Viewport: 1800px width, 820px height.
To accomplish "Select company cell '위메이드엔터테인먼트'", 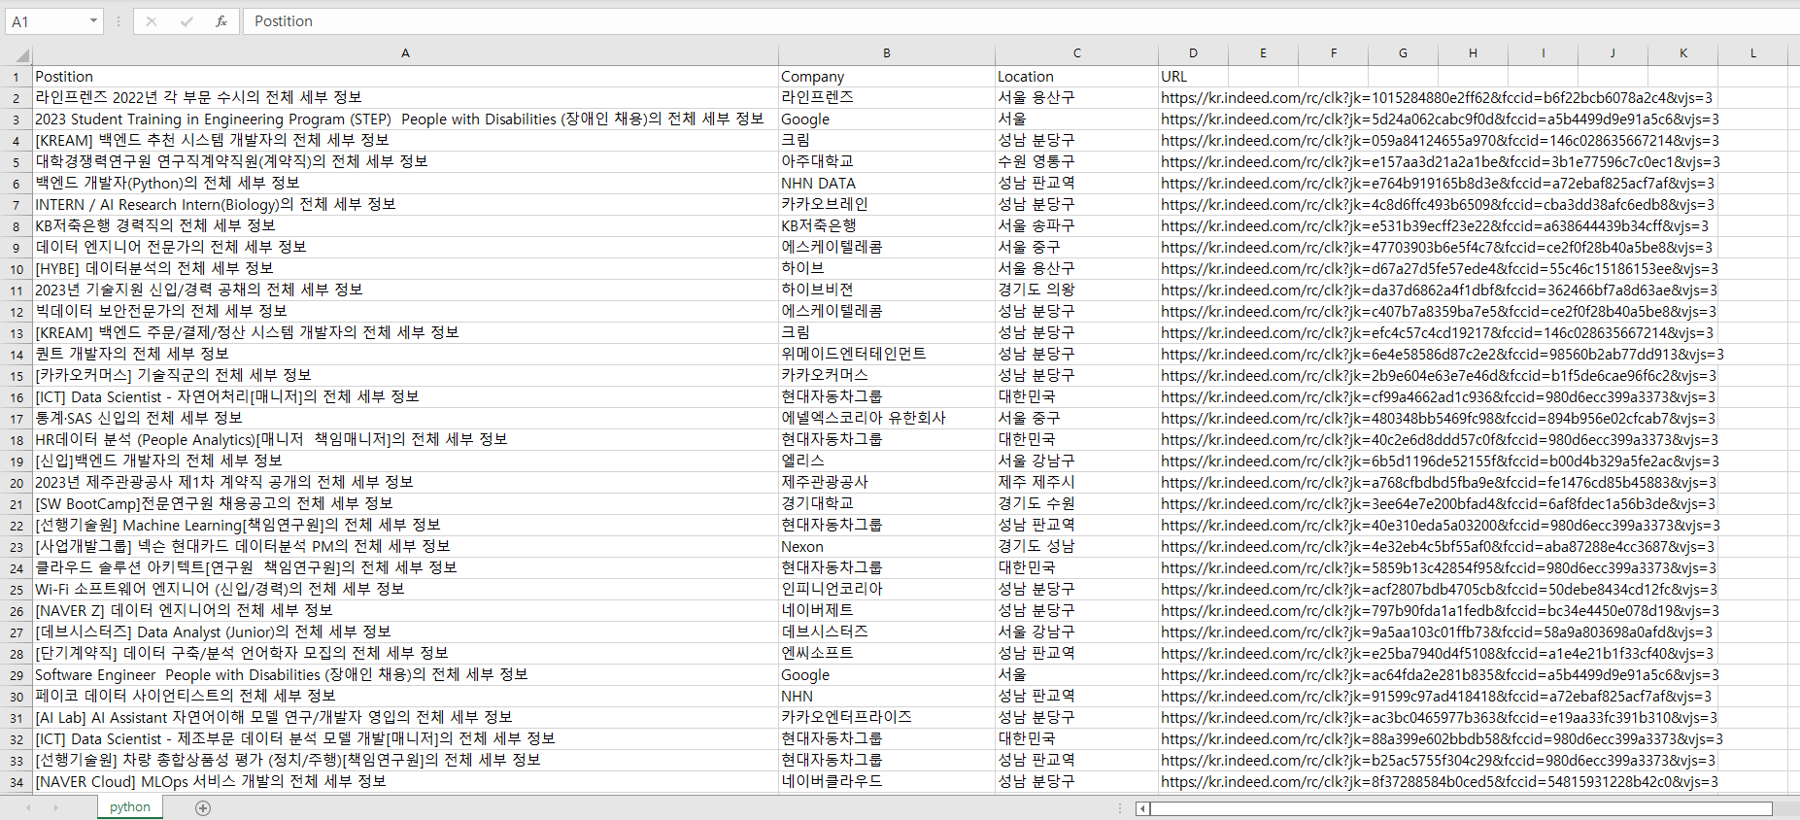I will pyautogui.click(x=887, y=354).
